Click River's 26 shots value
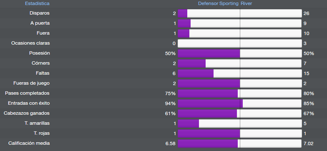This screenshot has height=151, width=327. 306,13
